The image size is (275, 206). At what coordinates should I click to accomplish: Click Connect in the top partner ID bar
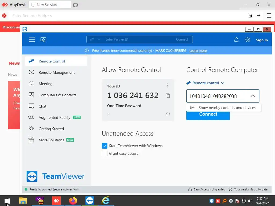182,39
